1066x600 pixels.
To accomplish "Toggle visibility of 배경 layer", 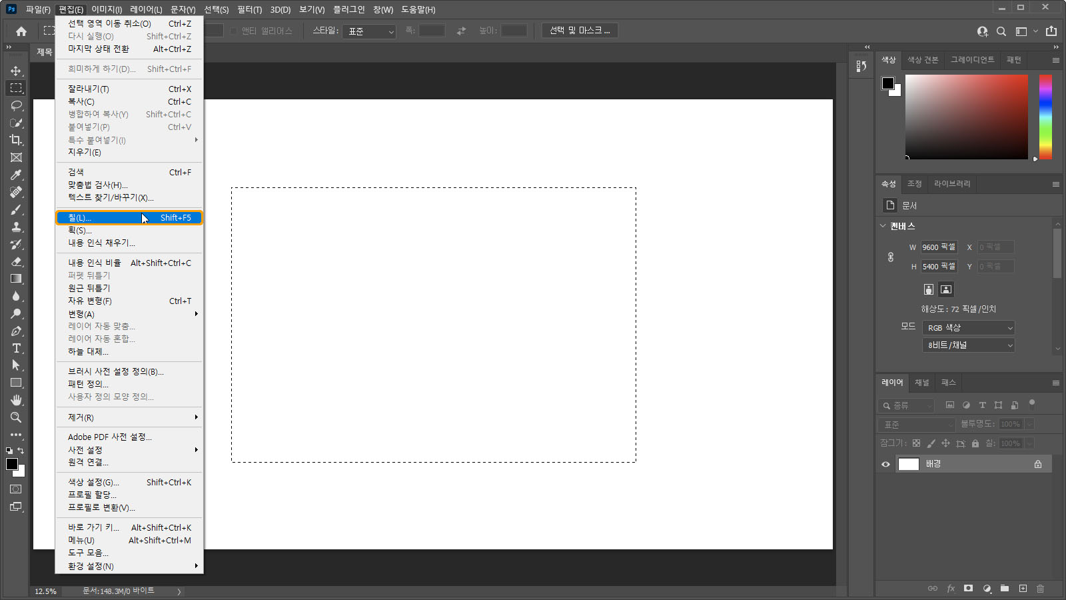I will (885, 465).
